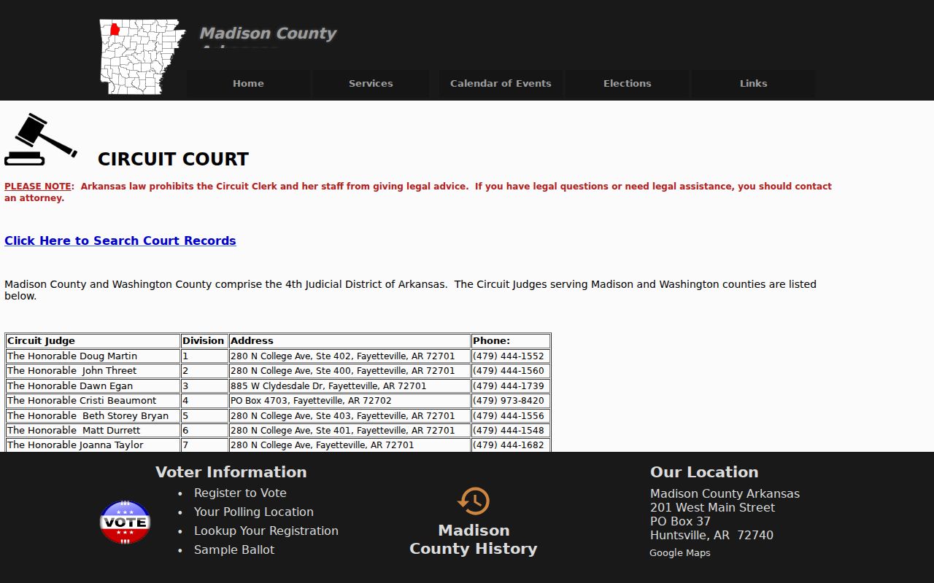Open the Links menu item

[x=753, y=83]
